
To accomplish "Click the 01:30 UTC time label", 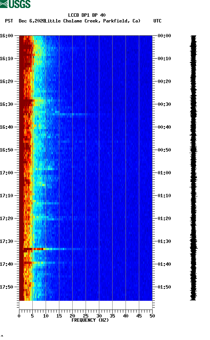I will (x=164, y=241).
